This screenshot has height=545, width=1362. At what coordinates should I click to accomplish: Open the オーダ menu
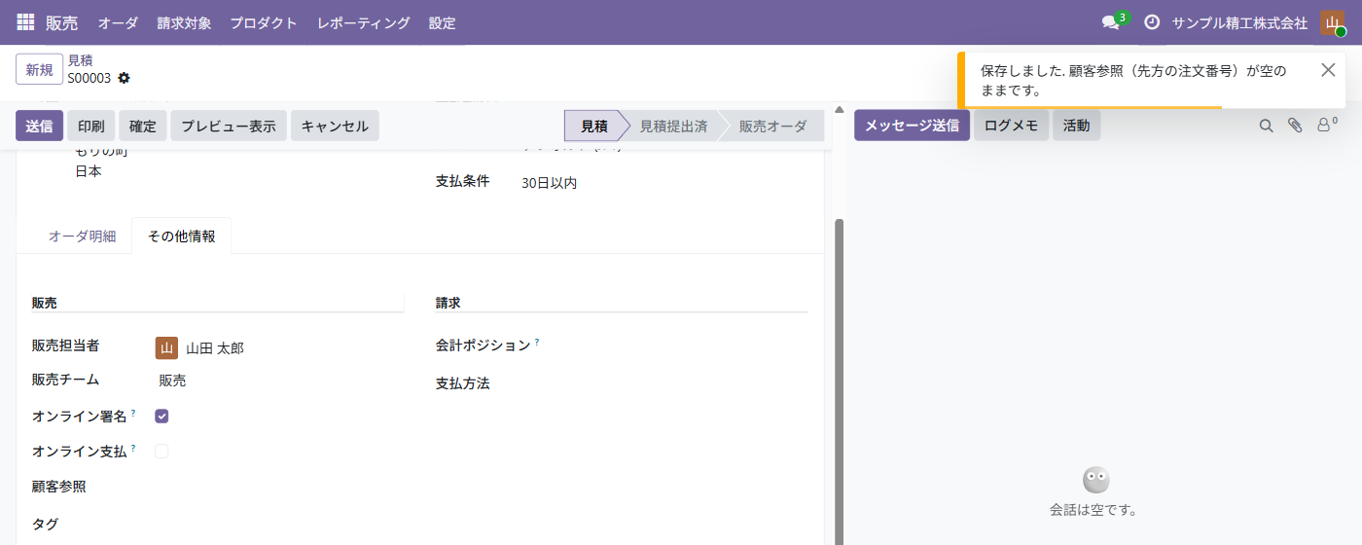point(118,22)
